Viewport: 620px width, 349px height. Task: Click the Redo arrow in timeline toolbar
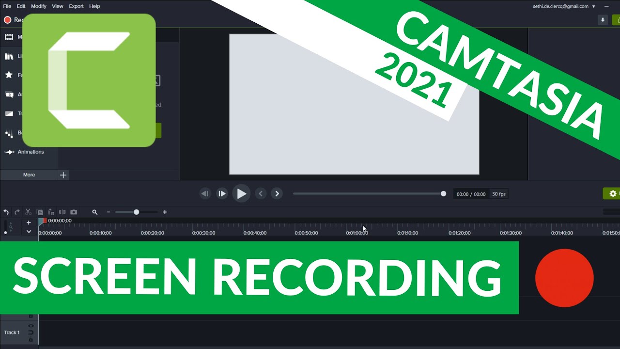(17, 212)
